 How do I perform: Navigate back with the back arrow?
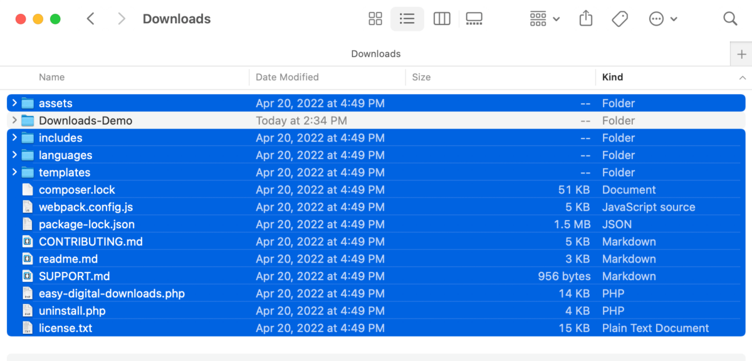90,19
